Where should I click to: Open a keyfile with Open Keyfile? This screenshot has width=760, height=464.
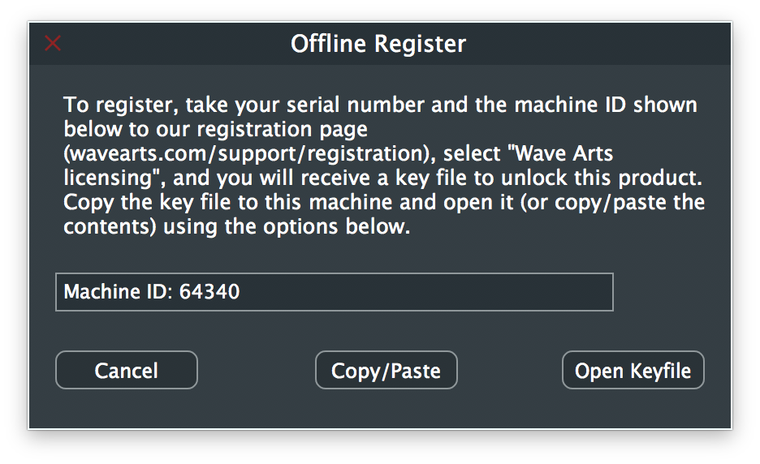(x=633, y=371)
